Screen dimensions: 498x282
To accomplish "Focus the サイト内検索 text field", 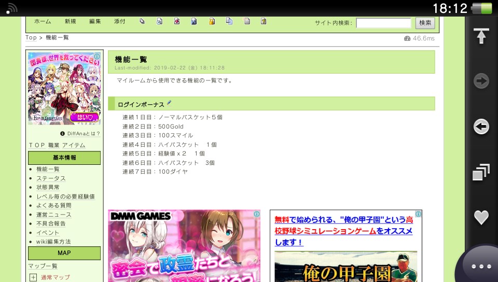I will coord(383,23).
